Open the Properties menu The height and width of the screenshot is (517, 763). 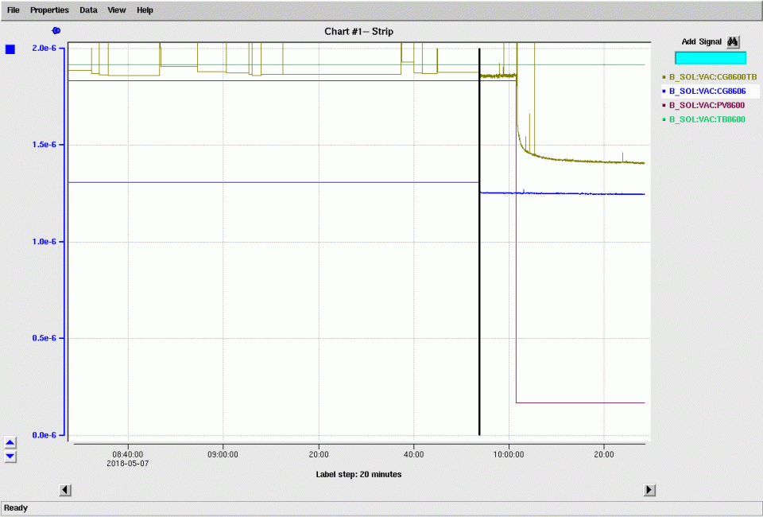point(49,10)
